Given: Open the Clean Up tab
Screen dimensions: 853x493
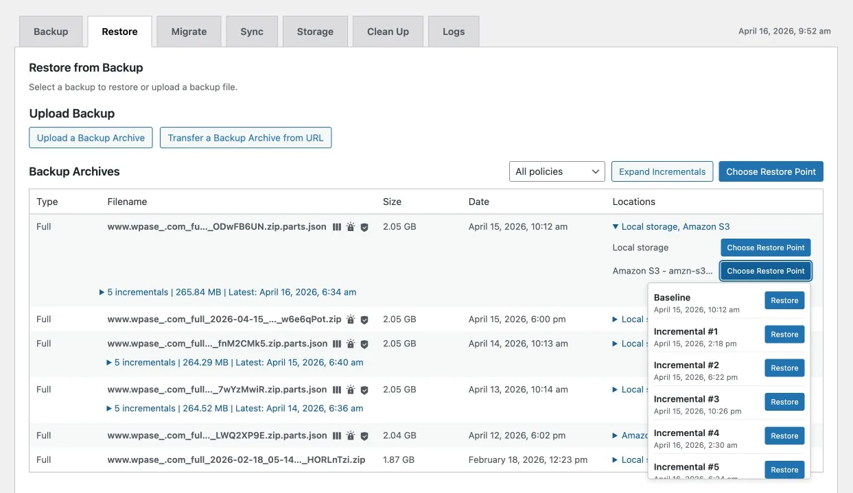Looking at the screenshot, I should 388,32.
